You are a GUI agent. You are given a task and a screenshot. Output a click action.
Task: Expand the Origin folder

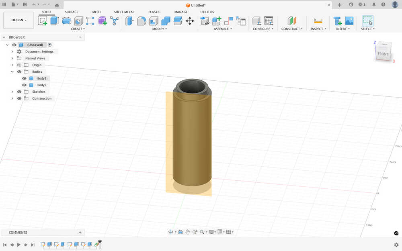pos(12,65)
